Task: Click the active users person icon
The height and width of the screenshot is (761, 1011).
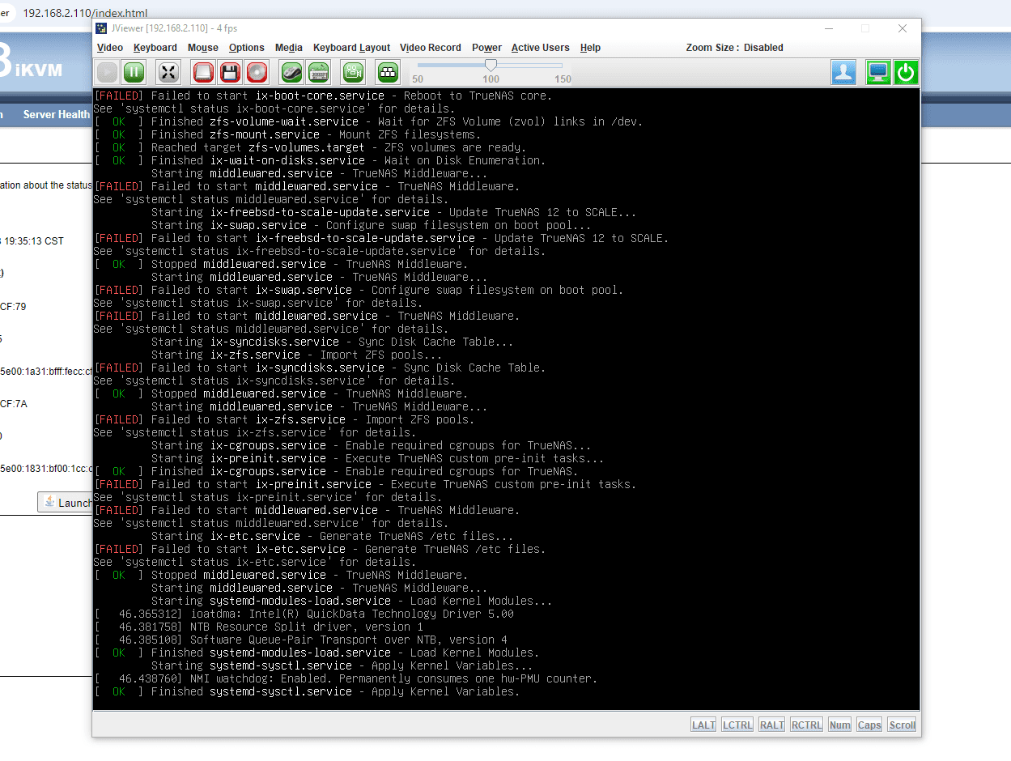Action: pos(843,72)
